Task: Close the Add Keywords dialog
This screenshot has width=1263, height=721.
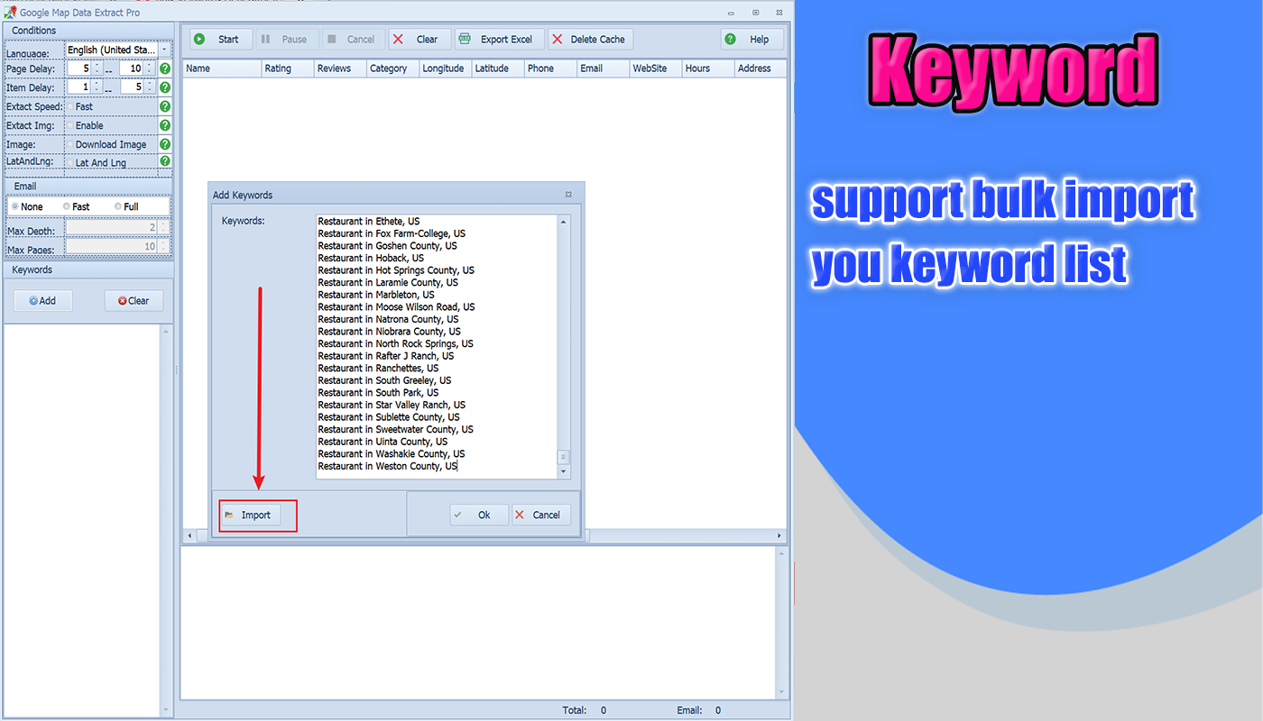Action: click(x=569, y=194)
